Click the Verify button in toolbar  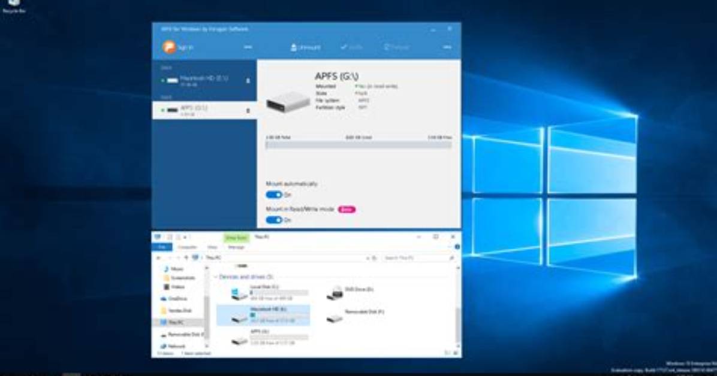[x=351, y=47]
